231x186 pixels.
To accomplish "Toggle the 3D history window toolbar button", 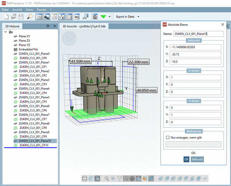I will tap(39, 17).
